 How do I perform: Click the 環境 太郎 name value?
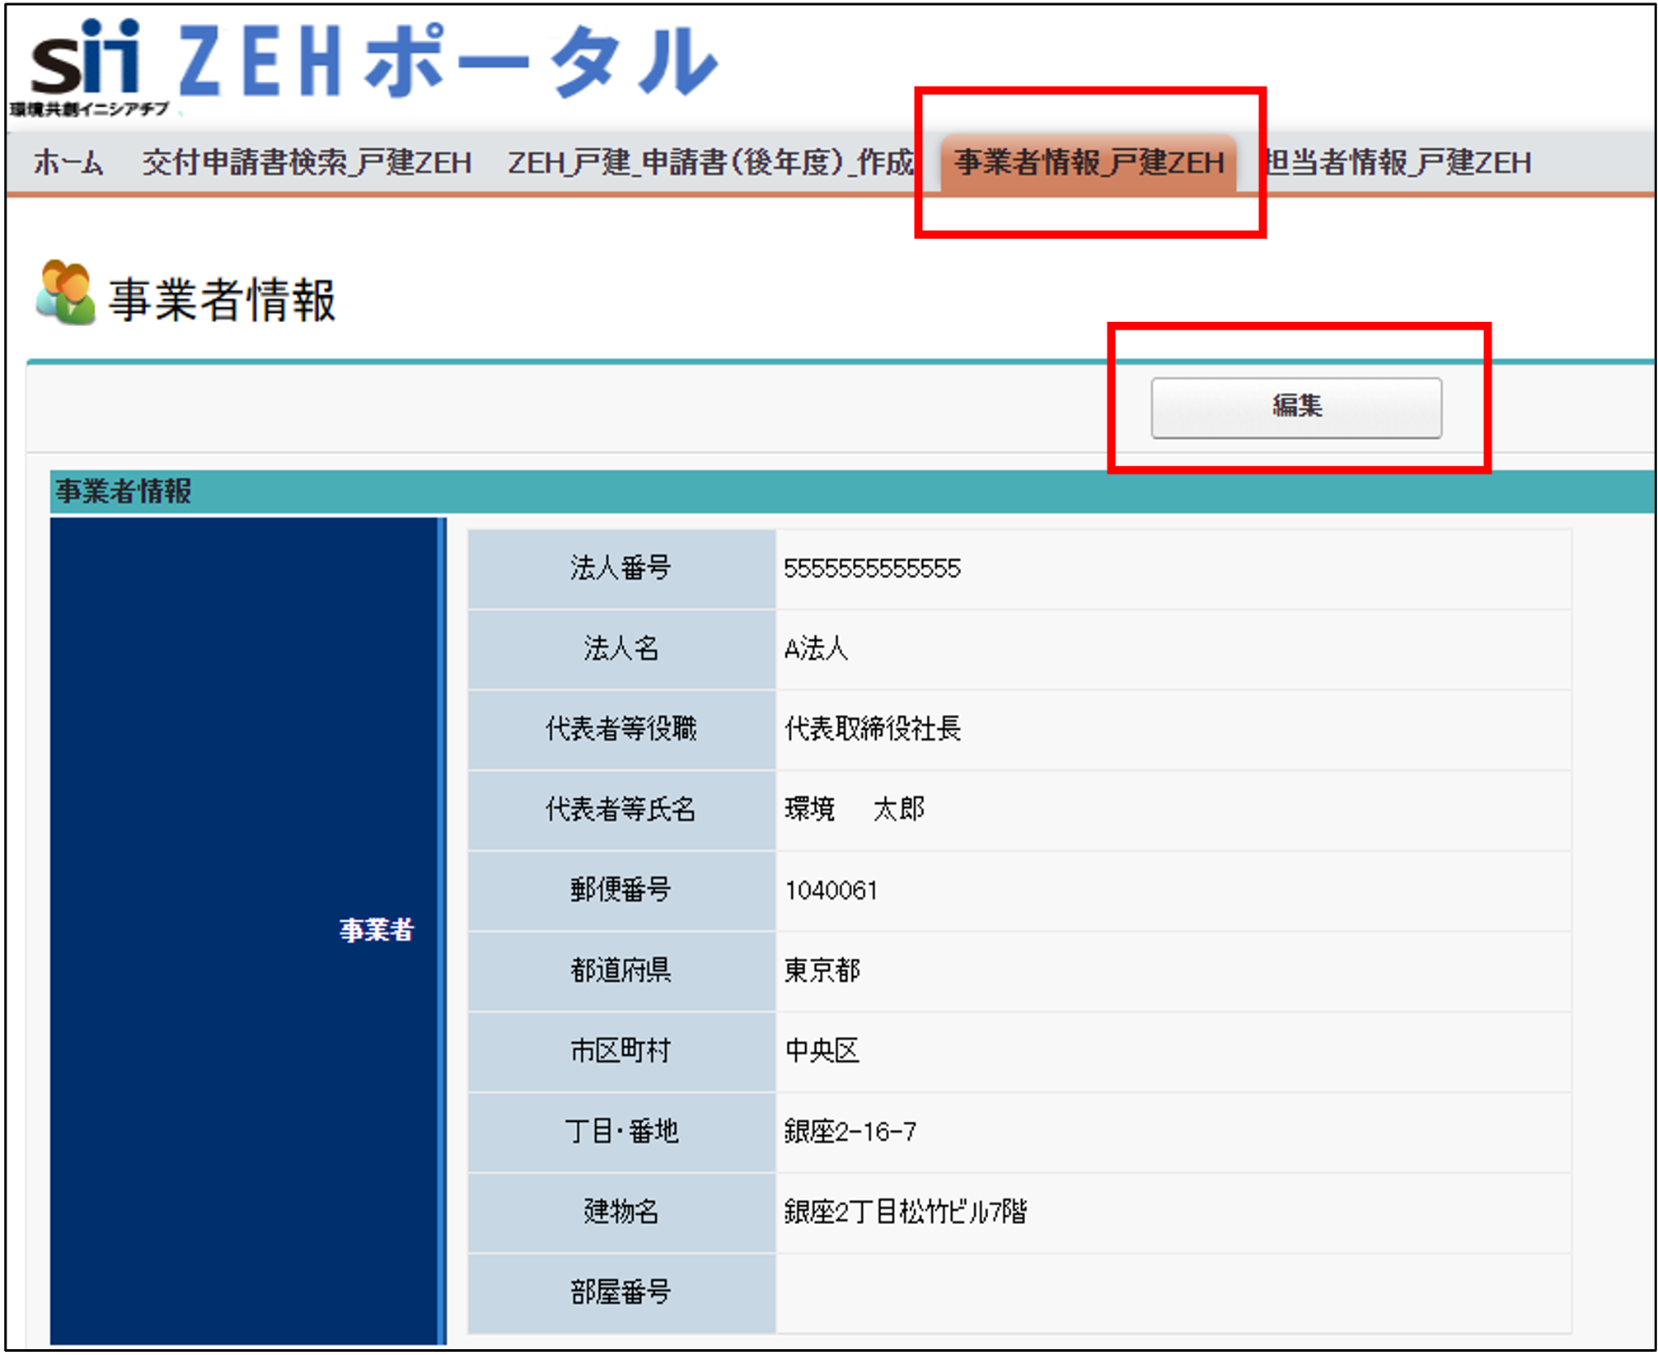854,809
